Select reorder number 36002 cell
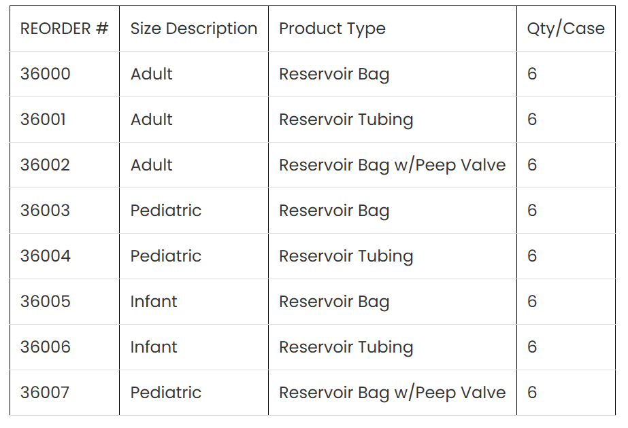The width and height of the screenshot is (628, 428). [45, 165]
